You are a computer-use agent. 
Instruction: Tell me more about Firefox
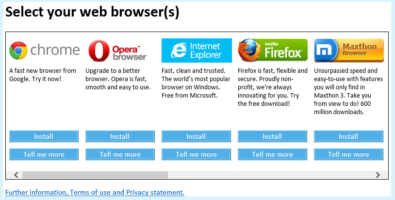(x=272, y=154)
